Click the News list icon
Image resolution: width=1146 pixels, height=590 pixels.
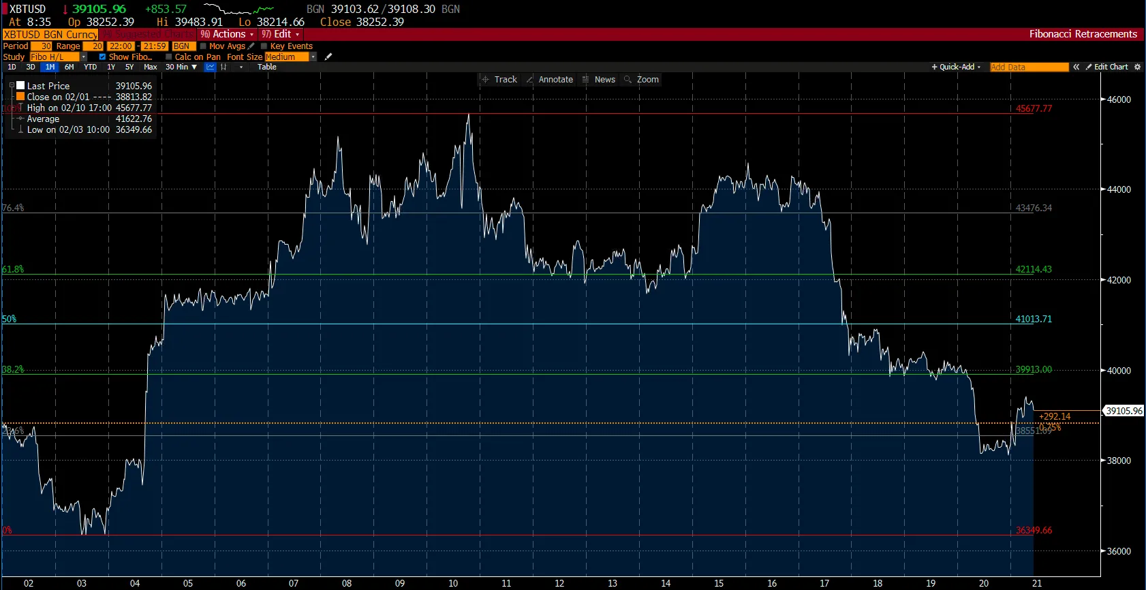(585, 80)
